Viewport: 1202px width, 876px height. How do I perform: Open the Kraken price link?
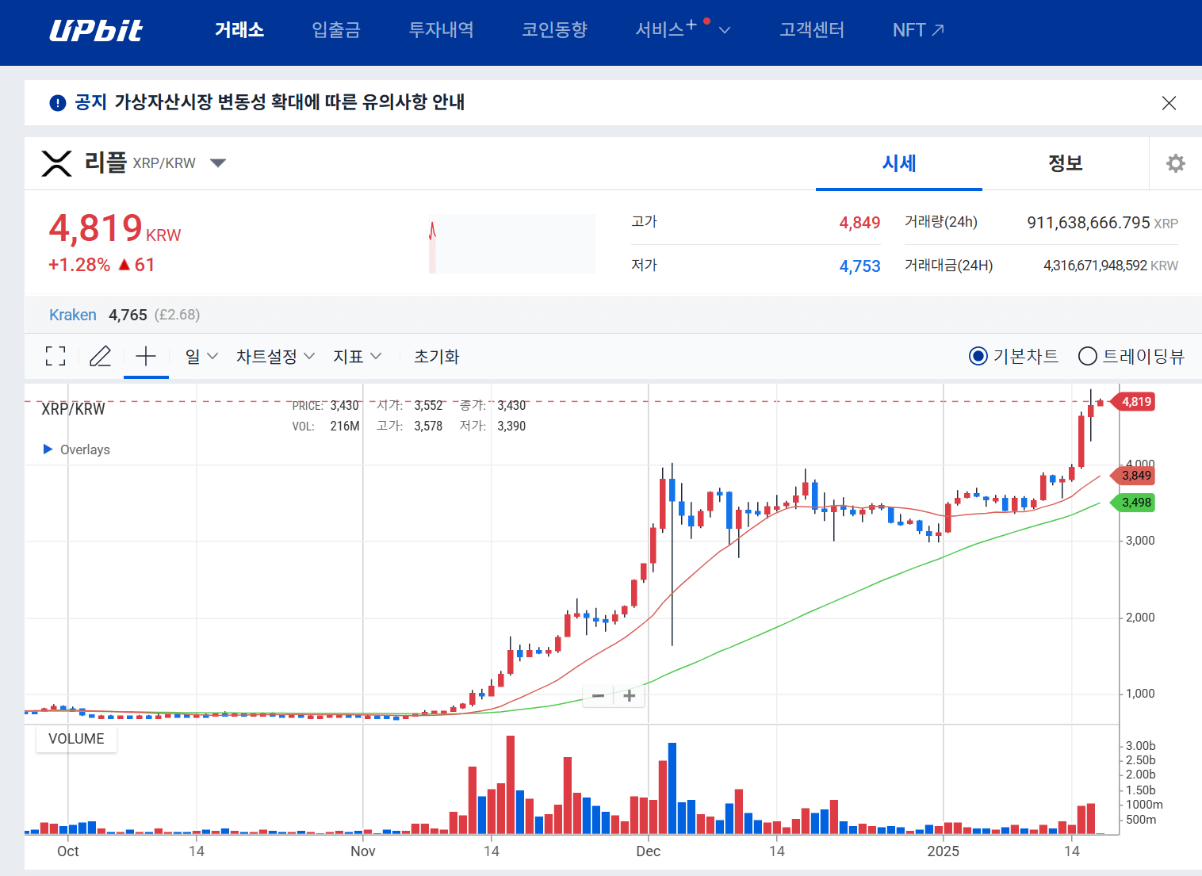point(72,314)
